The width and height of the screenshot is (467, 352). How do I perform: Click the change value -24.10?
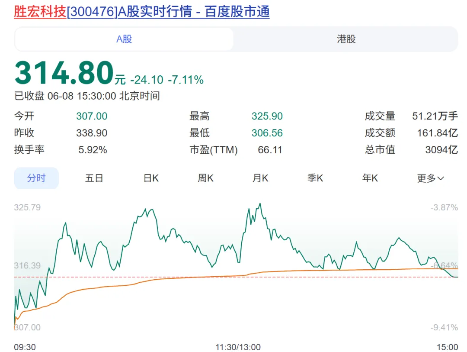tap(147, 80)
